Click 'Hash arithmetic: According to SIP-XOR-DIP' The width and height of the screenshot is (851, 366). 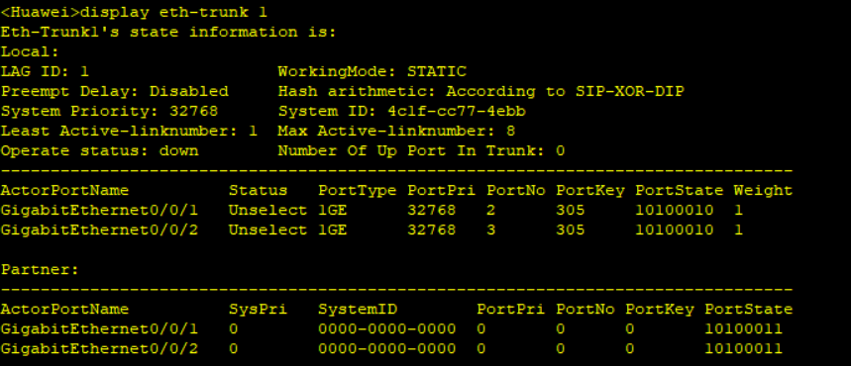point(481,92)
